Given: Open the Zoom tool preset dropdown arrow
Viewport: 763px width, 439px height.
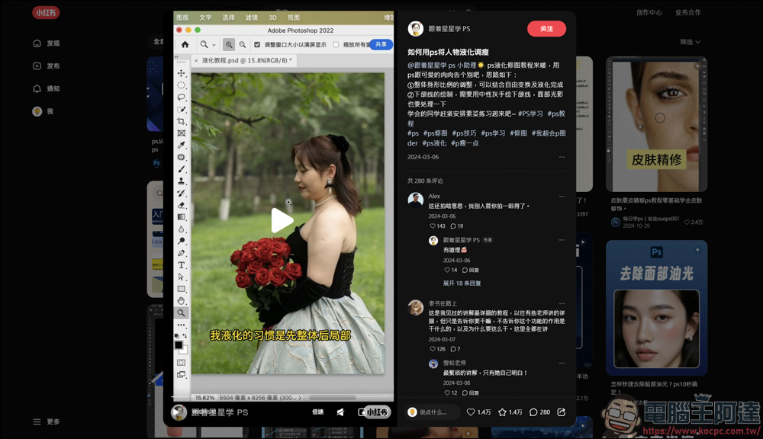Looking at the screenshot, I should pos(214,45).
